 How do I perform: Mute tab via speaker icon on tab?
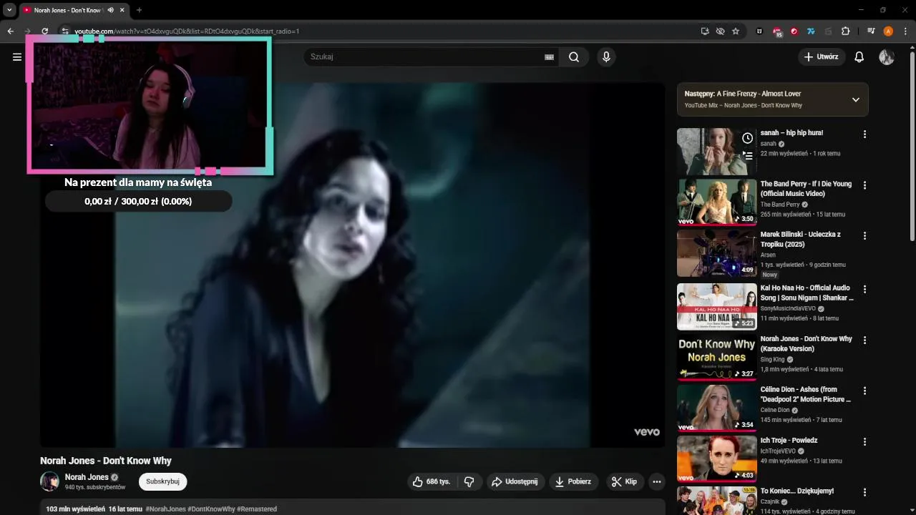tap(110, 10)
